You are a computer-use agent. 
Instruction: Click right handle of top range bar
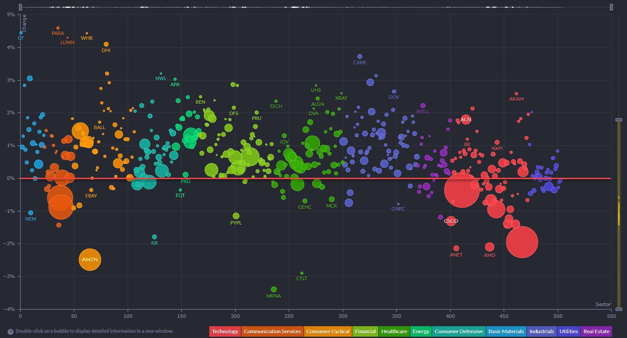611,7
